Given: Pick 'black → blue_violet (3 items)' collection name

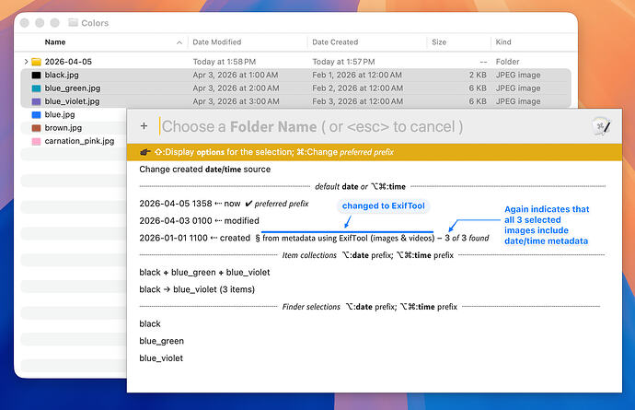Looking at the screenshot, I should click(197, 289).
